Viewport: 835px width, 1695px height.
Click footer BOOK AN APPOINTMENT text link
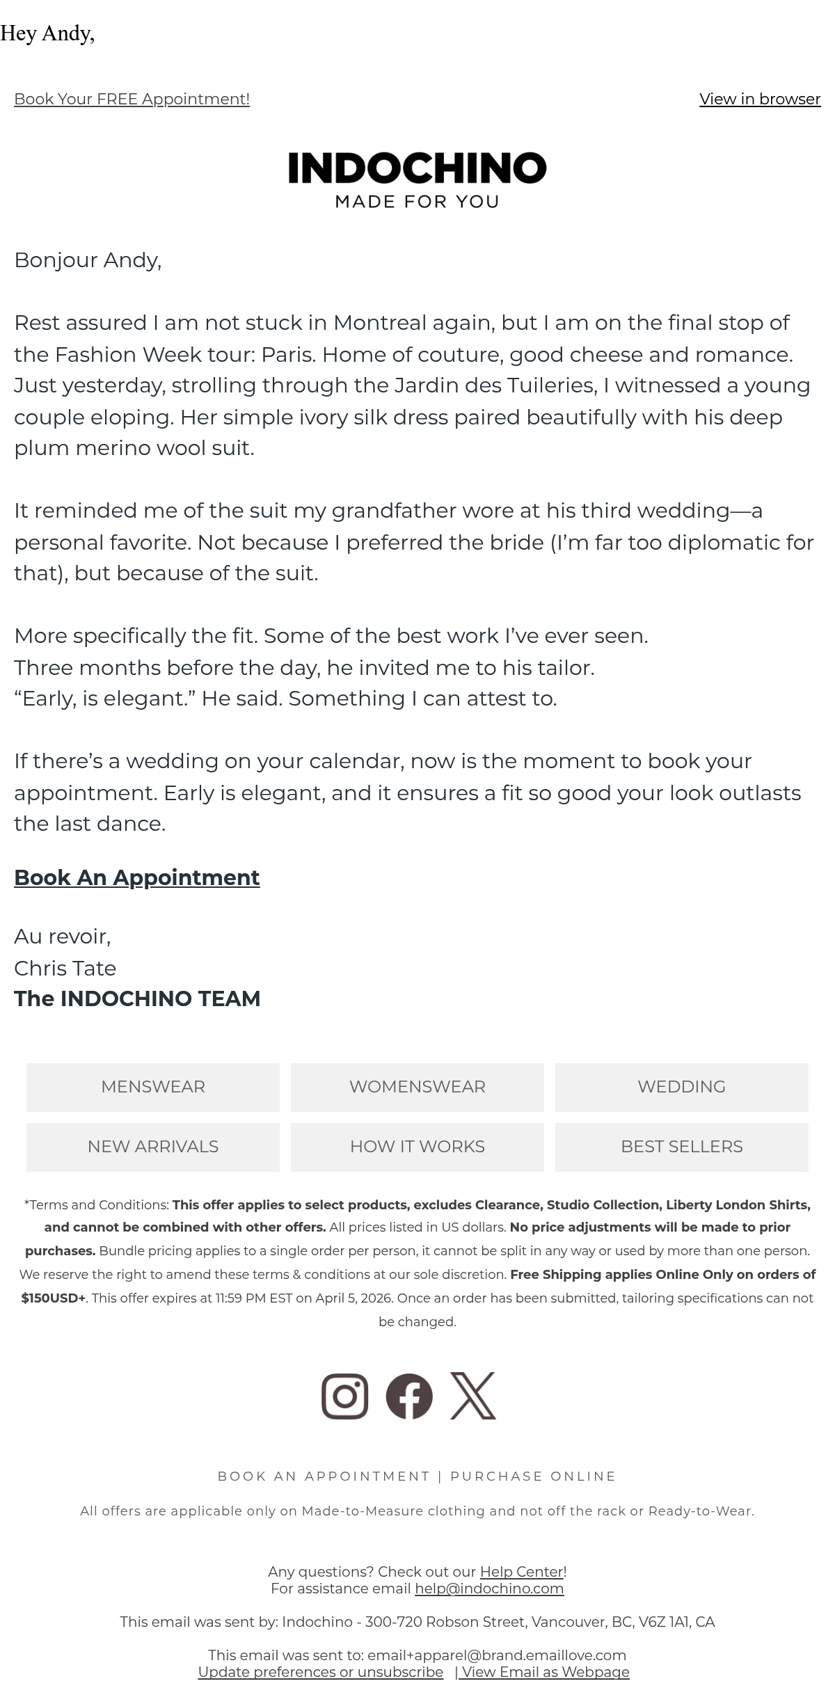pos(324,1476)
